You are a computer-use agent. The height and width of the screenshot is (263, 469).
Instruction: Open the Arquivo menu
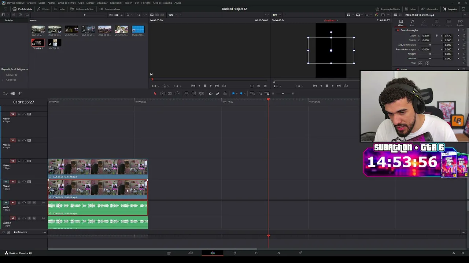tap(32, 3)
